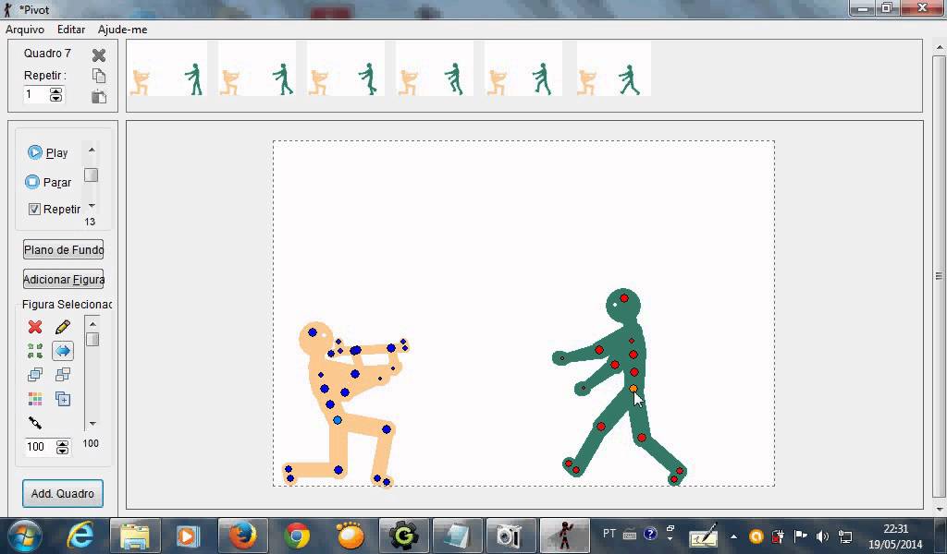Paste frame icon below copy

99,96
